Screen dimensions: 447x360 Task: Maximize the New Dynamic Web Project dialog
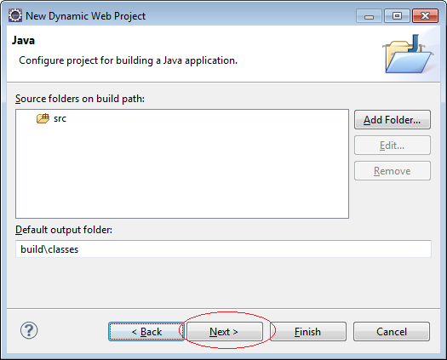point(397,15)
